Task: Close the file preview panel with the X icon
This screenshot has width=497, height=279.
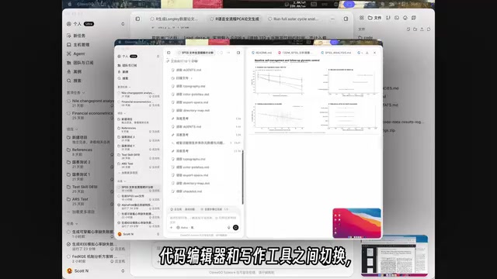Action: click(x=374, y=53)
